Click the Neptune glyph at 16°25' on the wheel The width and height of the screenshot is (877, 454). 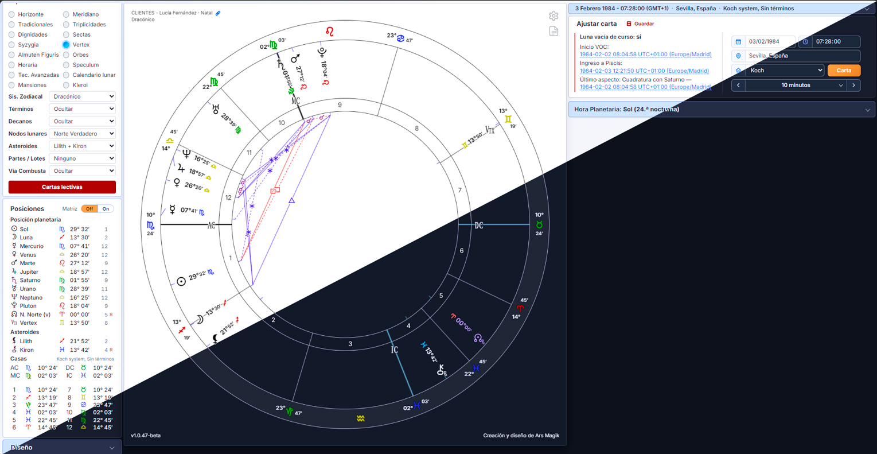click(x=186, y=154)
